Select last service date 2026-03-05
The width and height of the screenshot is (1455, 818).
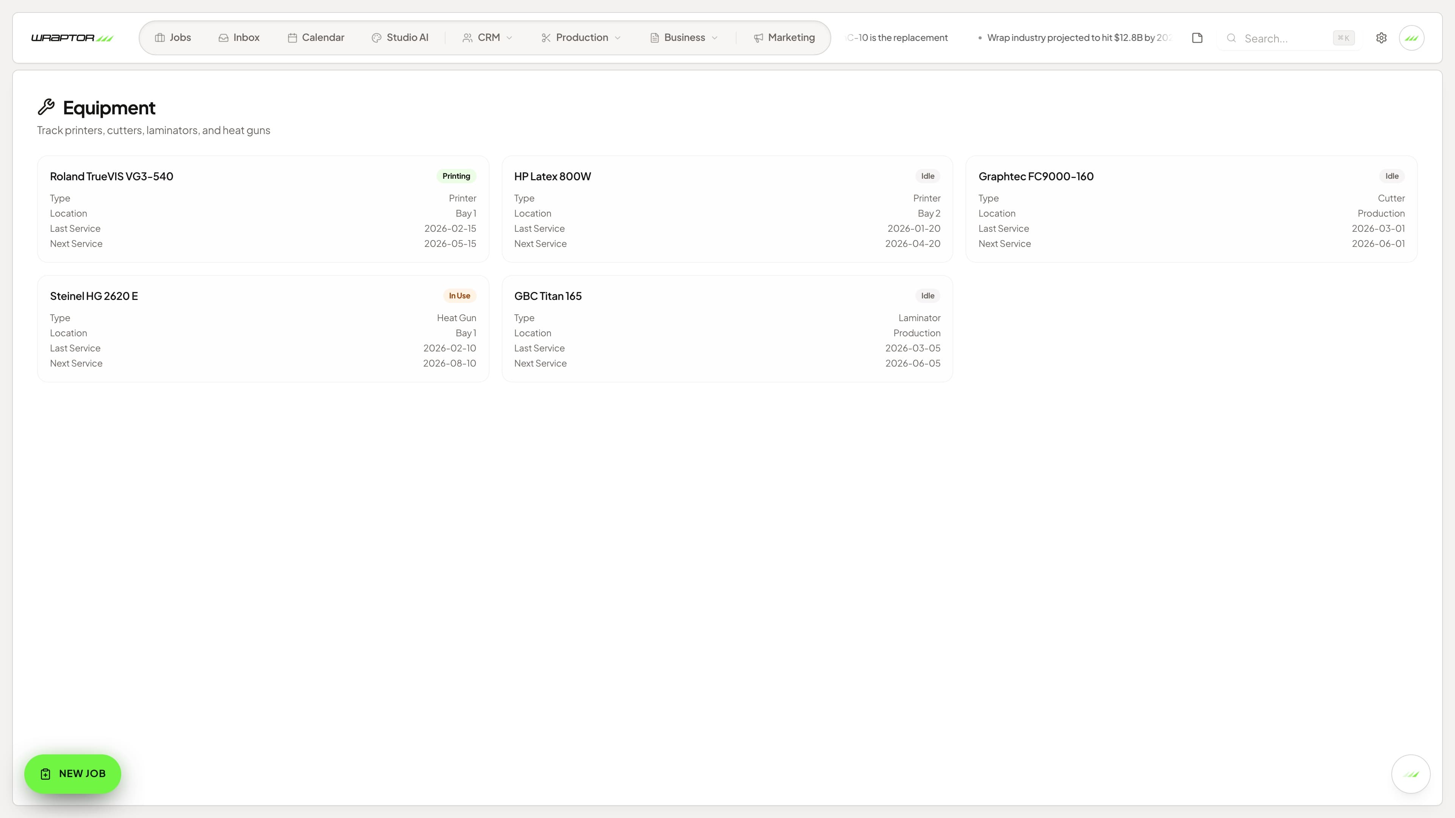(x=913, y=348)
